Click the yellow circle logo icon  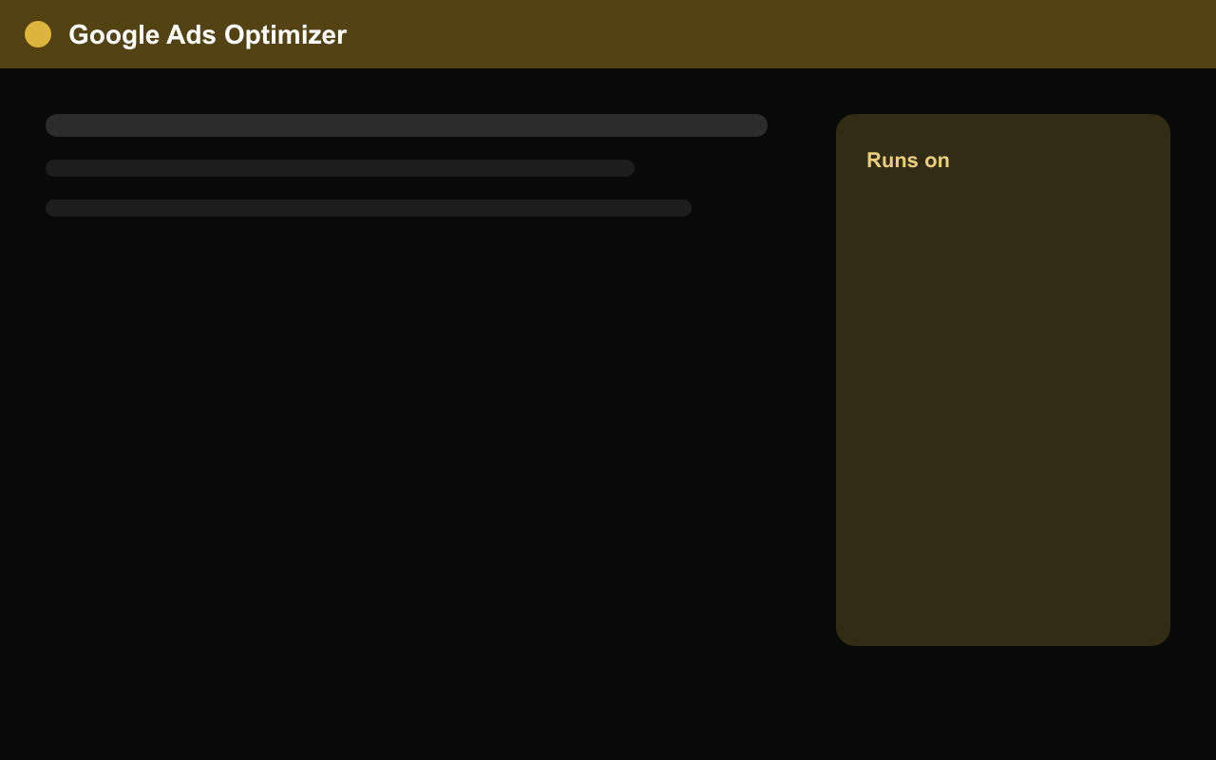[38, 34]
